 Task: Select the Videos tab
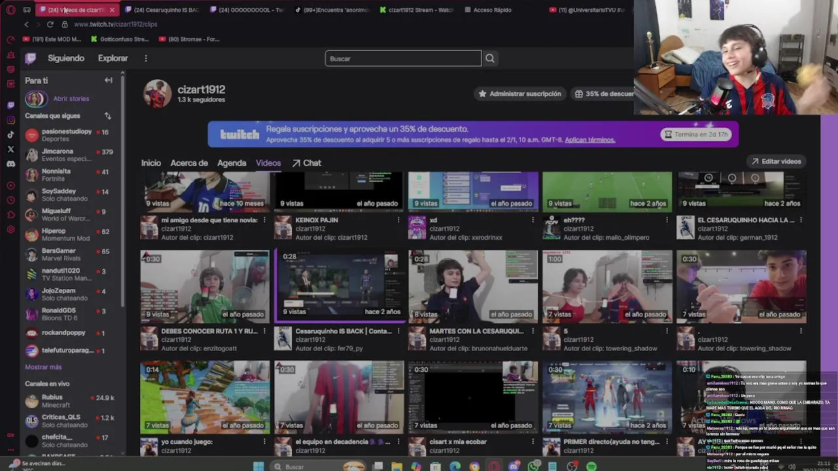(268, 163)
